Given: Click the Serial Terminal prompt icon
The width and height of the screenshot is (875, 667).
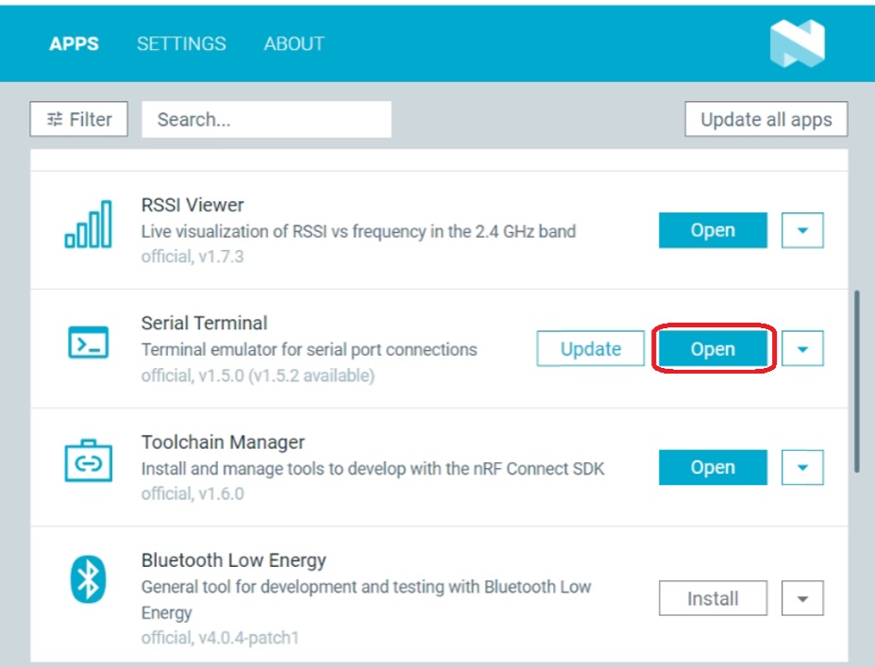Looking at the screenshot, I should point(88,342).
